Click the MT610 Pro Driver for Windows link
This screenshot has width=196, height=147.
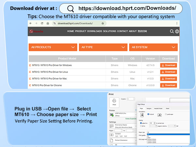point(52,65)
